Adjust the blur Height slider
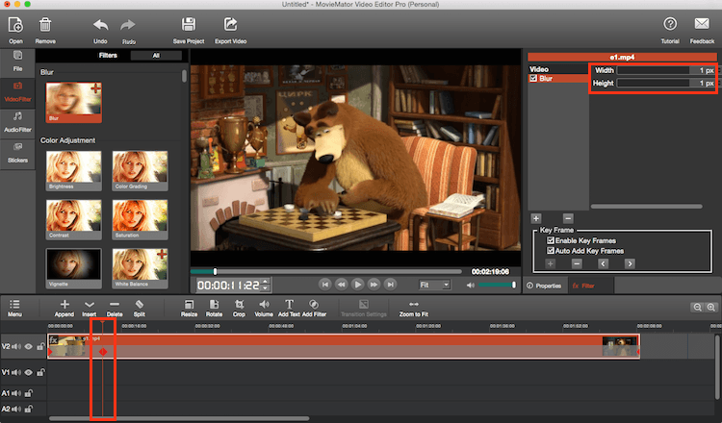 tap(654, 84)
